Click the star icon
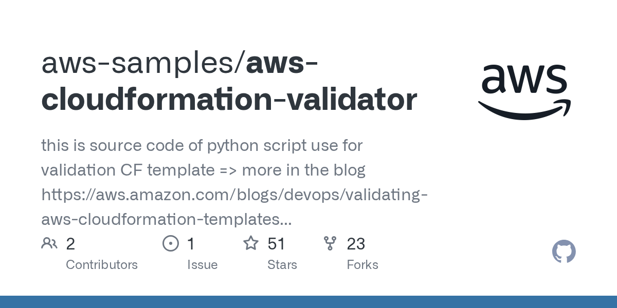This screenshot has height=308, width=617. click(x=251, y=243)
